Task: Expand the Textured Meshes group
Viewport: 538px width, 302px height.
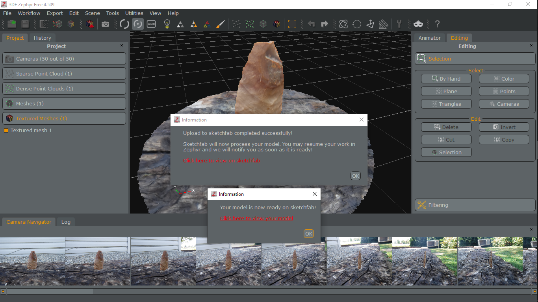Action: [64, 118]
